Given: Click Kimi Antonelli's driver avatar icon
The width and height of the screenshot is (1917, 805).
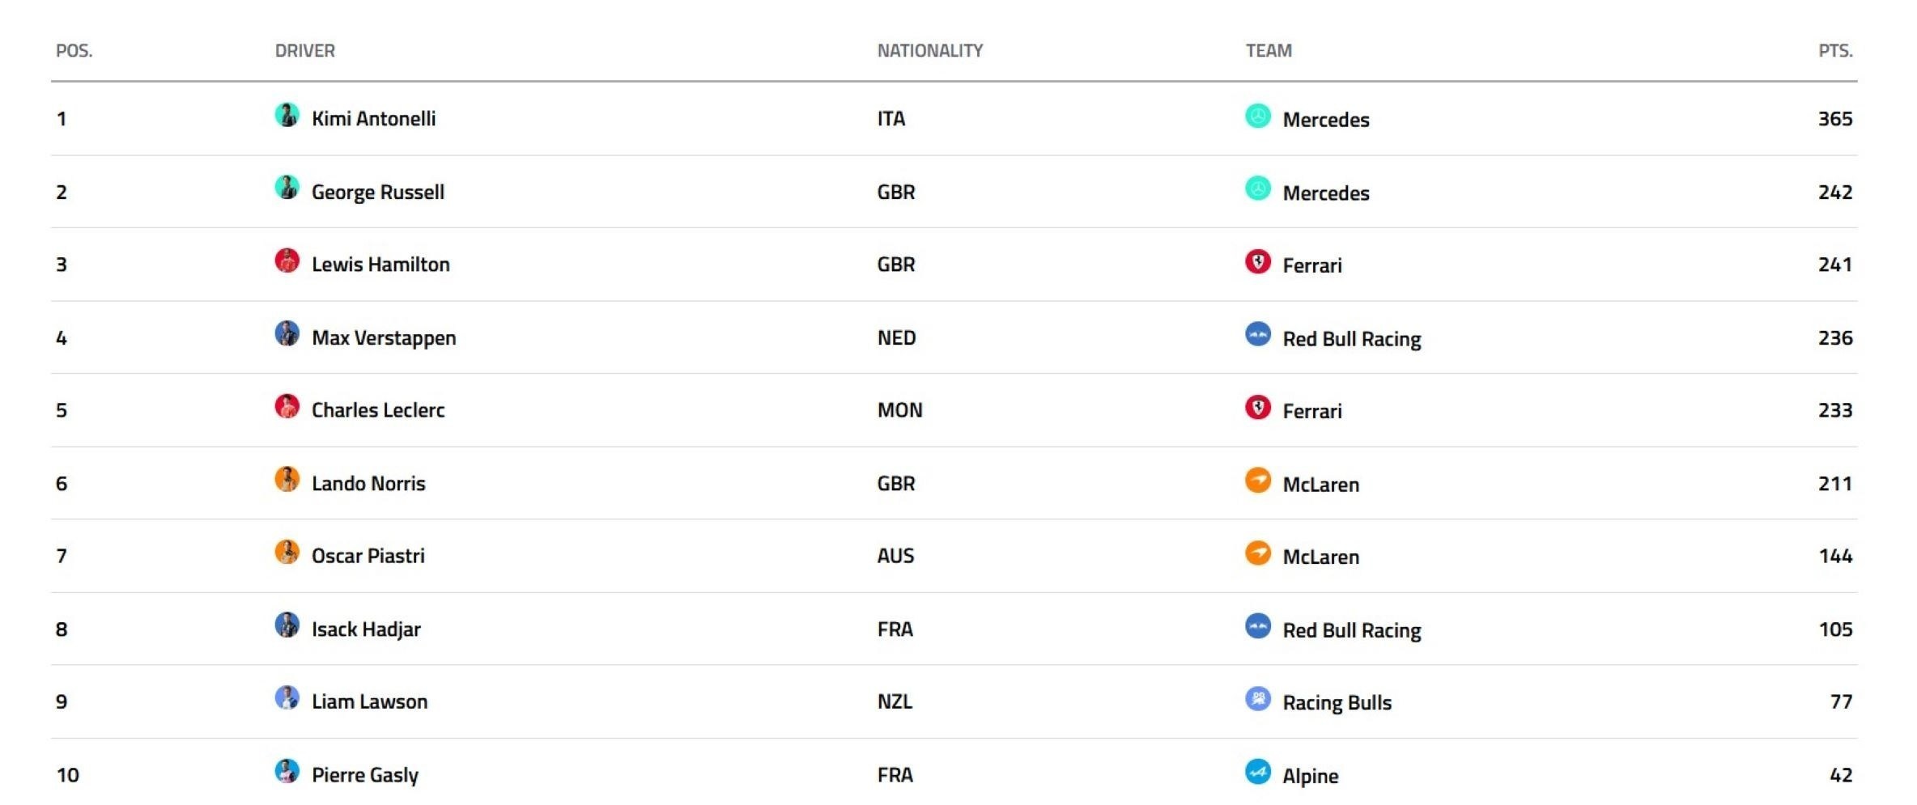Looking at the screenshot, I should coord(287,115).
